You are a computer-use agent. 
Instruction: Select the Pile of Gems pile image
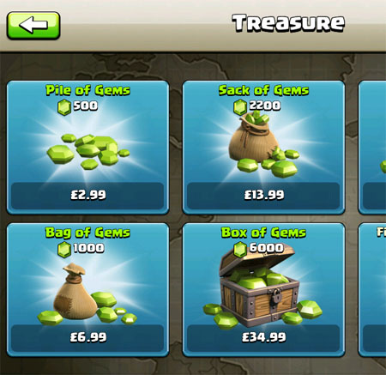pyautogui.click(x=87, y=152)
